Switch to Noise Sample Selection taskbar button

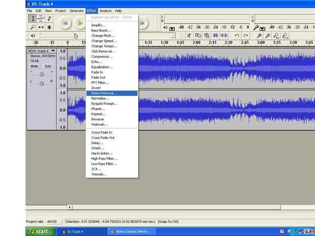[x=132, y=231]
